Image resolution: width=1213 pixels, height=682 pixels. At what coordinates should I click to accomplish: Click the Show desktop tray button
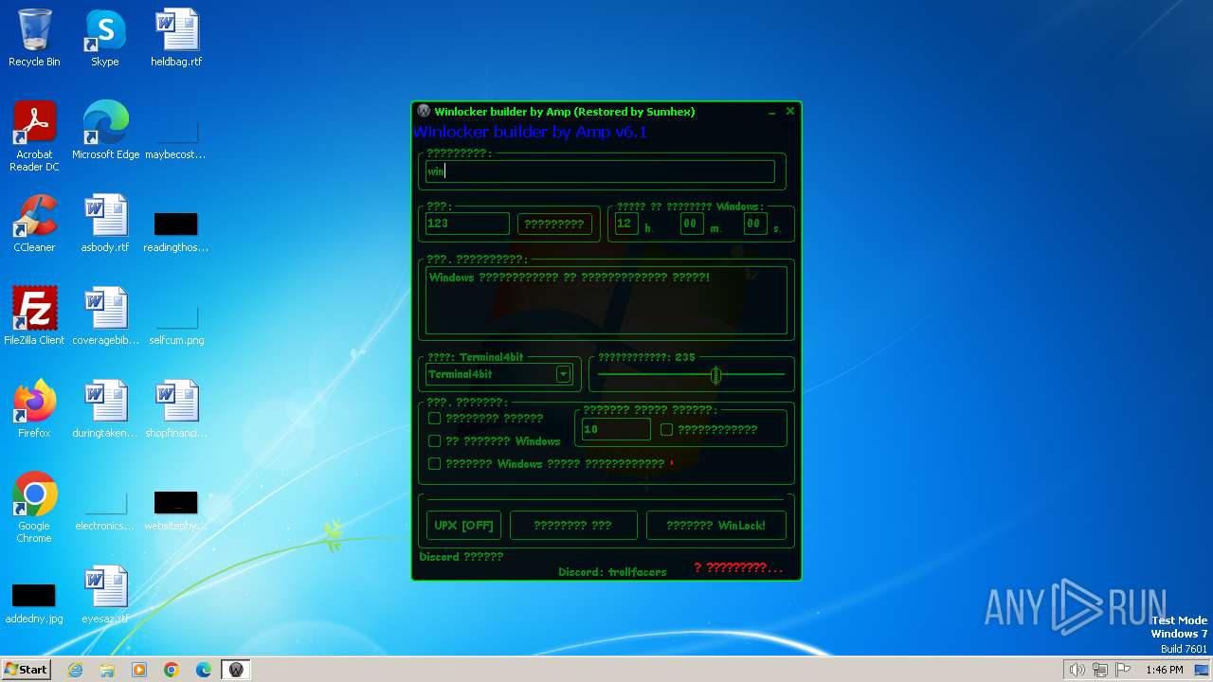click(x=1202, y=670)
